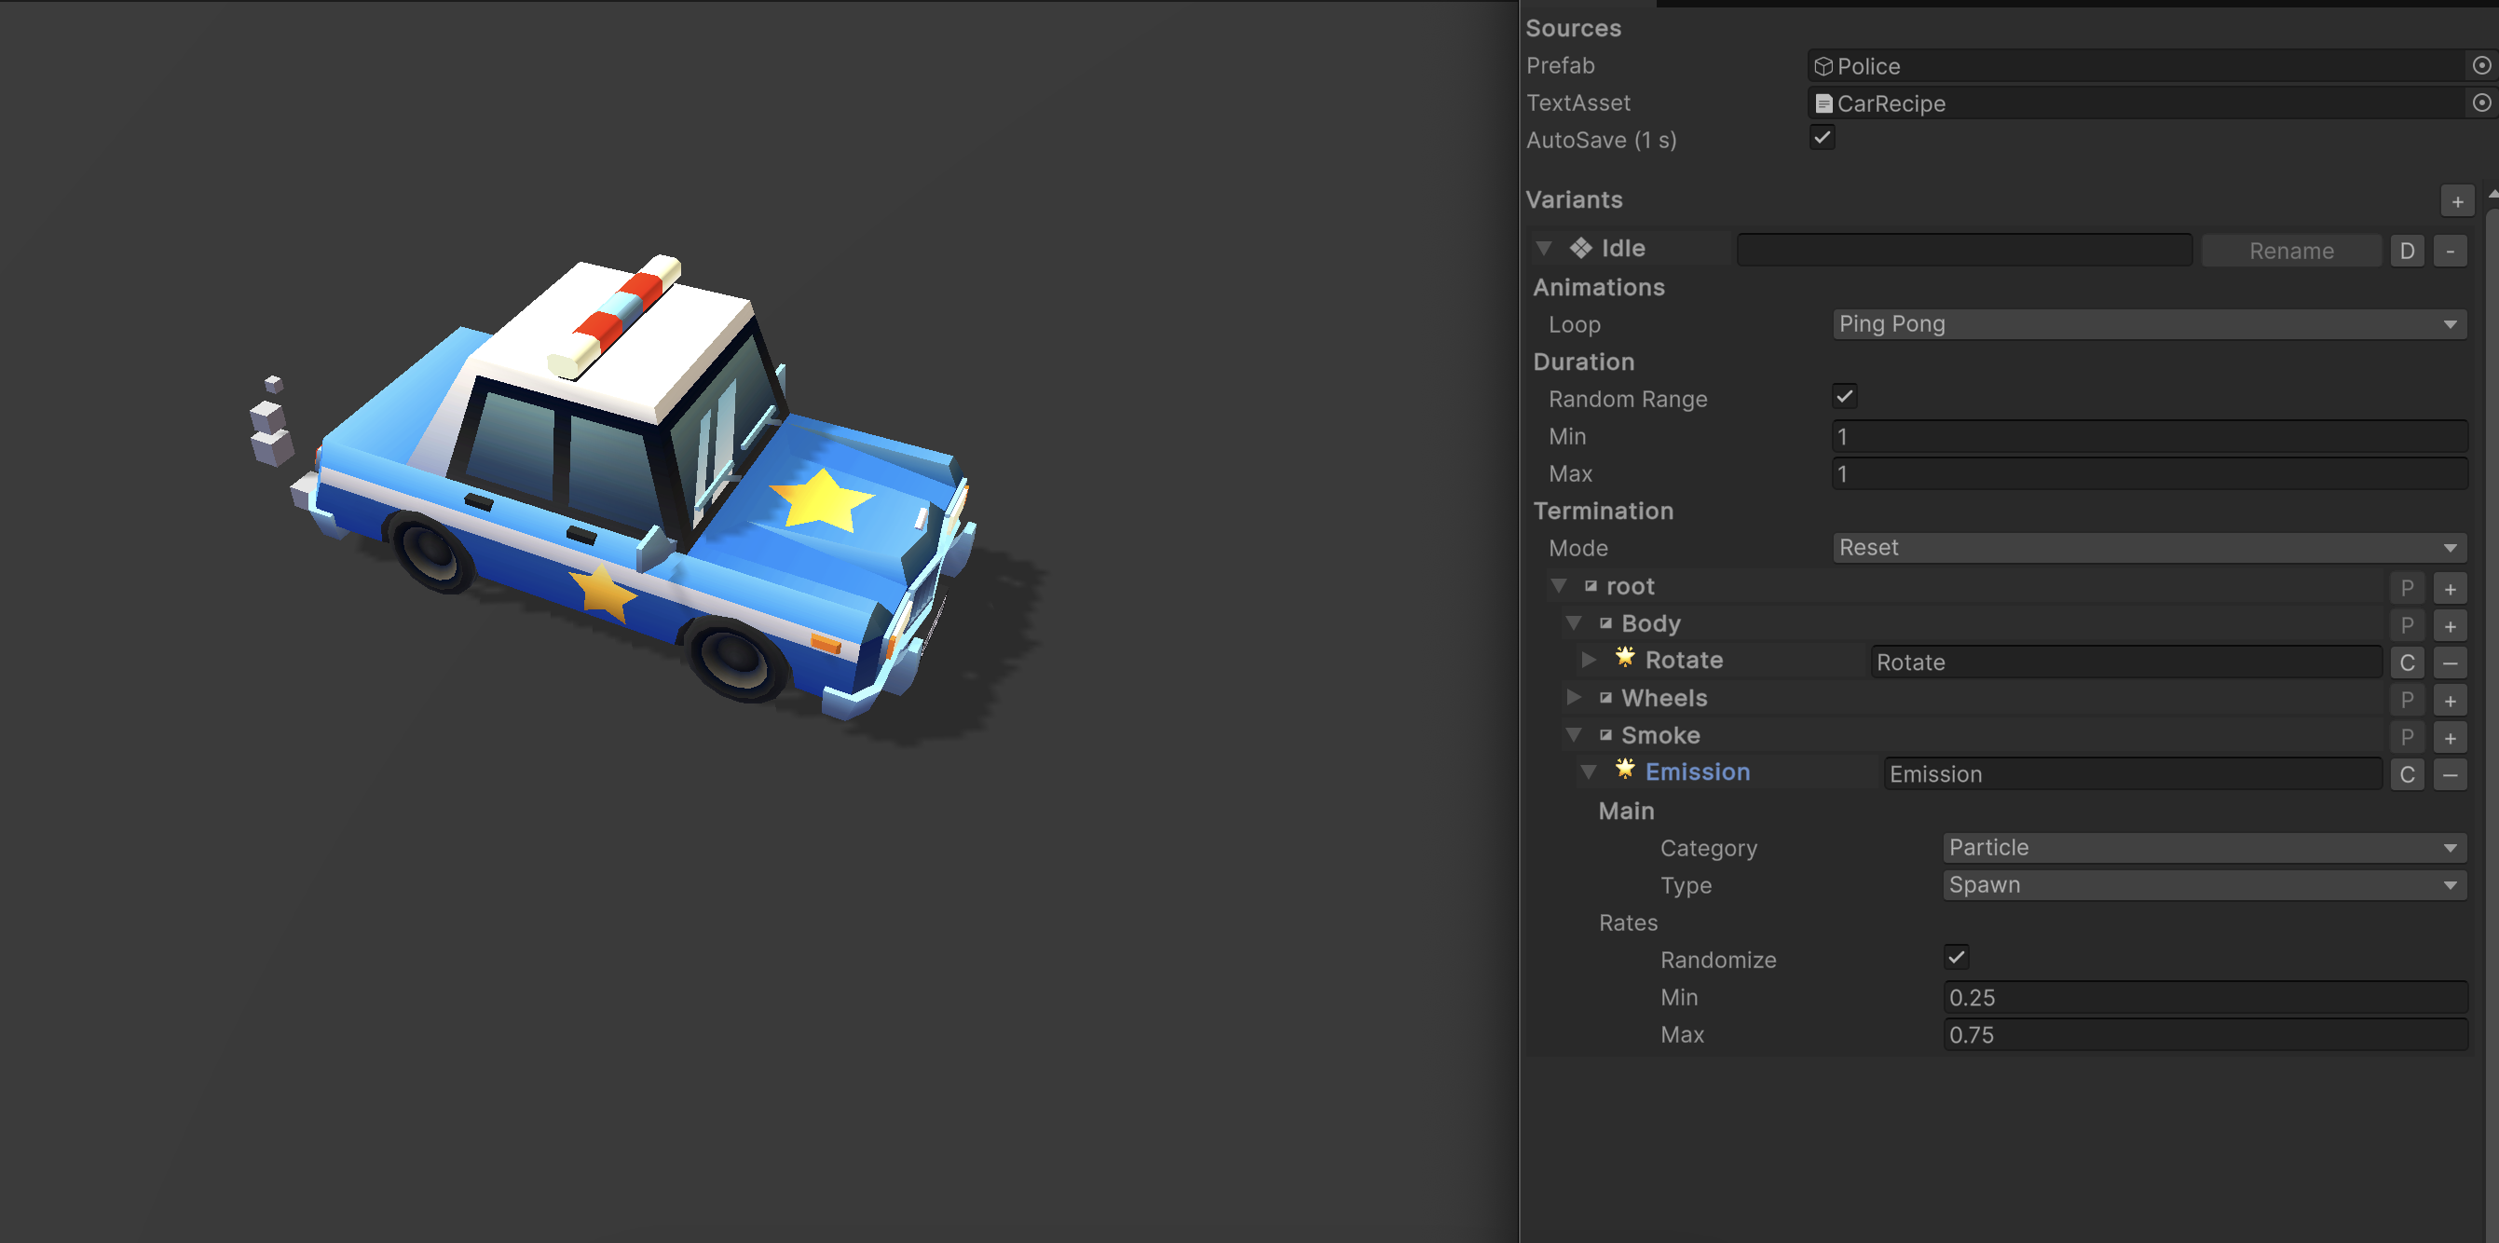The height and width of the screenshot is (1243, 2499).
Task: Expand the Wheels tree node
Action: 1574,697
